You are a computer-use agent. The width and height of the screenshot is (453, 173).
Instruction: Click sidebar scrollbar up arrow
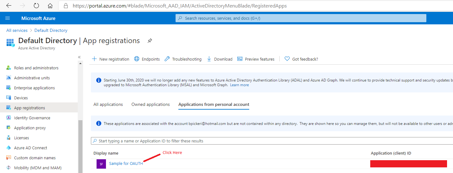pos(81,63)
